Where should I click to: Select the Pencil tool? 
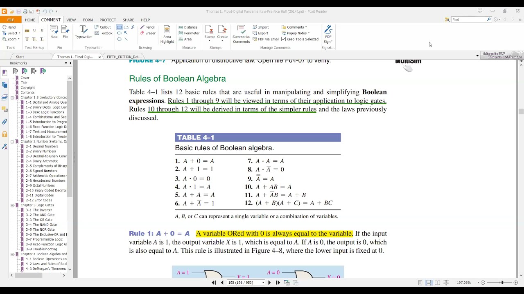coord(147,27)
